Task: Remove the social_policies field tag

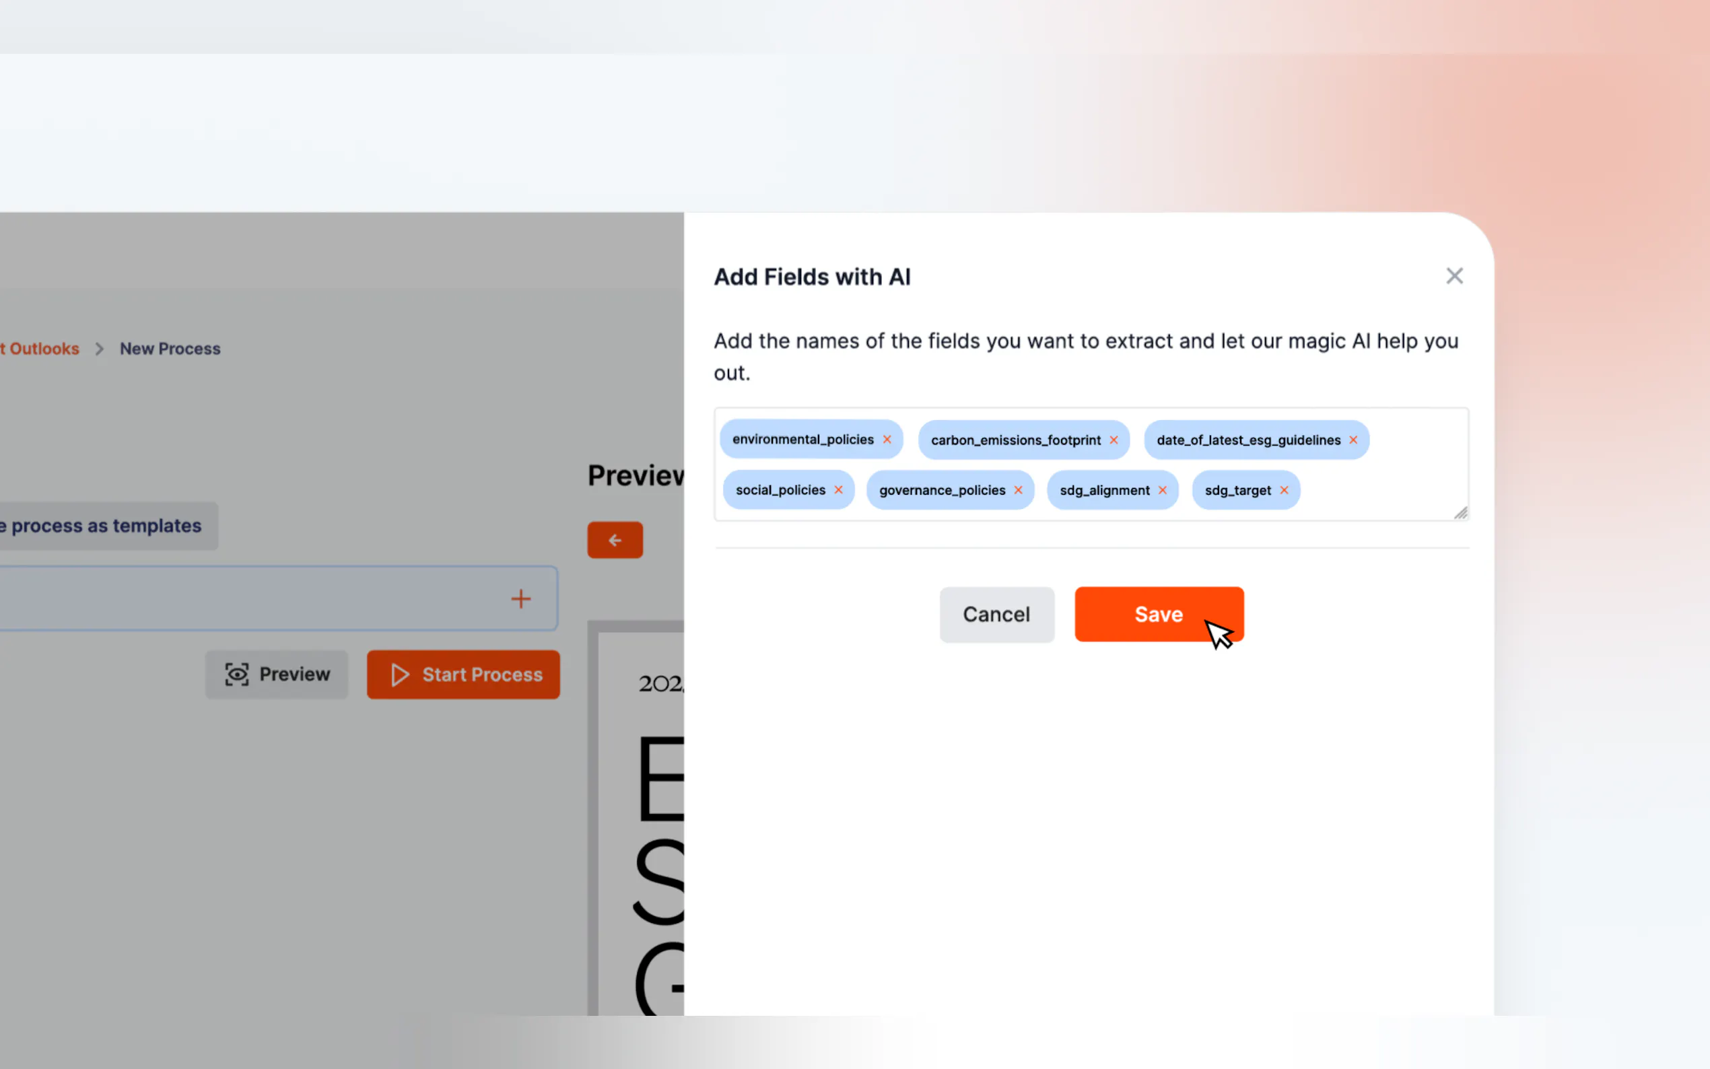Action: click(x=838, y=490)
